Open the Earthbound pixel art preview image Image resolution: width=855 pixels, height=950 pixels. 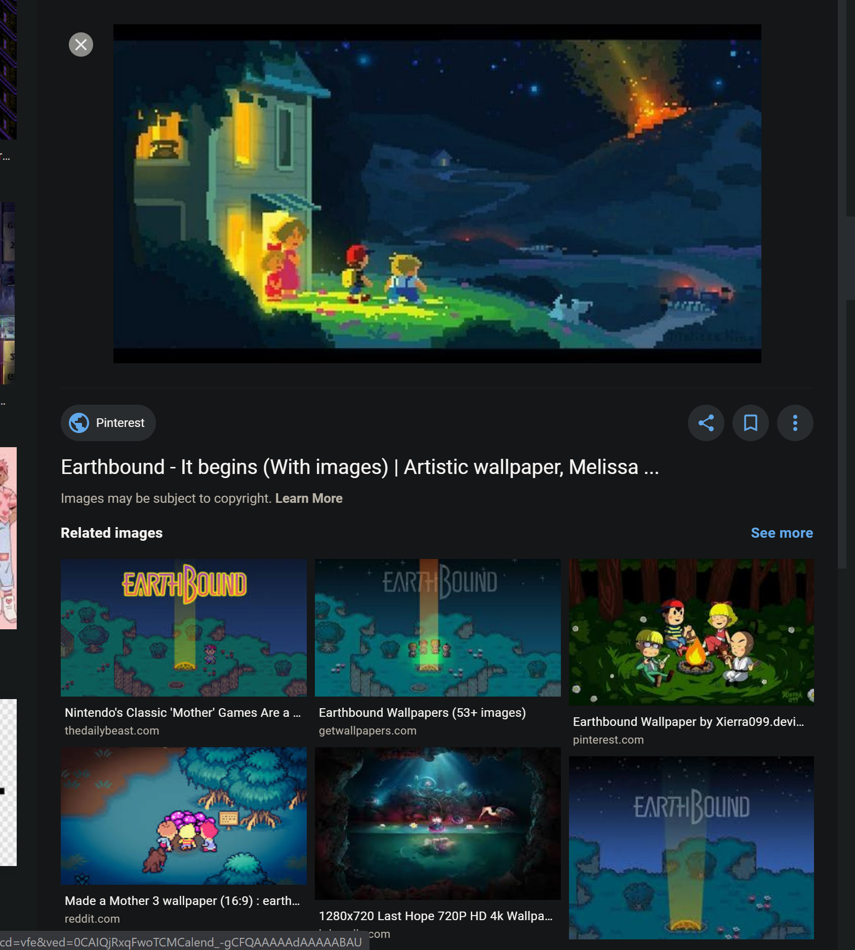pos(437,194)
